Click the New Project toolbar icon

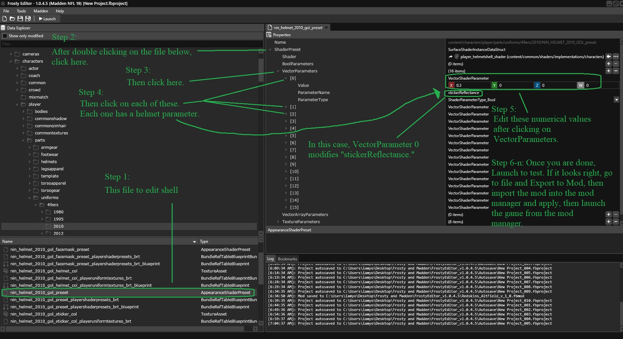[x=5, y=19]
